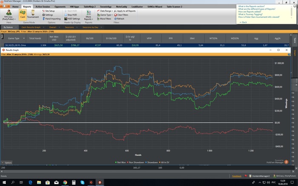Open Site Setup in Options
Screen dimensions: 298x186
[48, 11]
